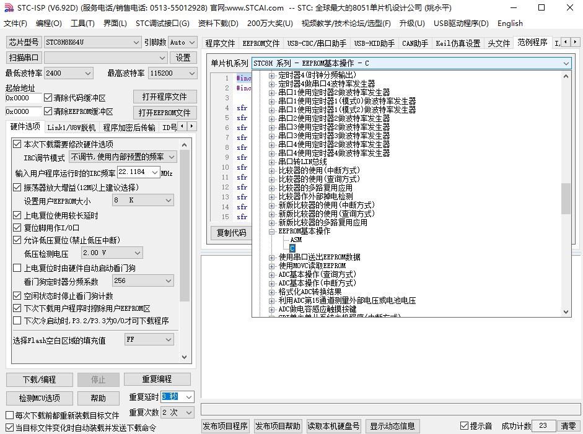Click 读取本机硬盘号 button
Image resolution: width=583 pixels, height=434 pixels.
[x=333, y=426]
